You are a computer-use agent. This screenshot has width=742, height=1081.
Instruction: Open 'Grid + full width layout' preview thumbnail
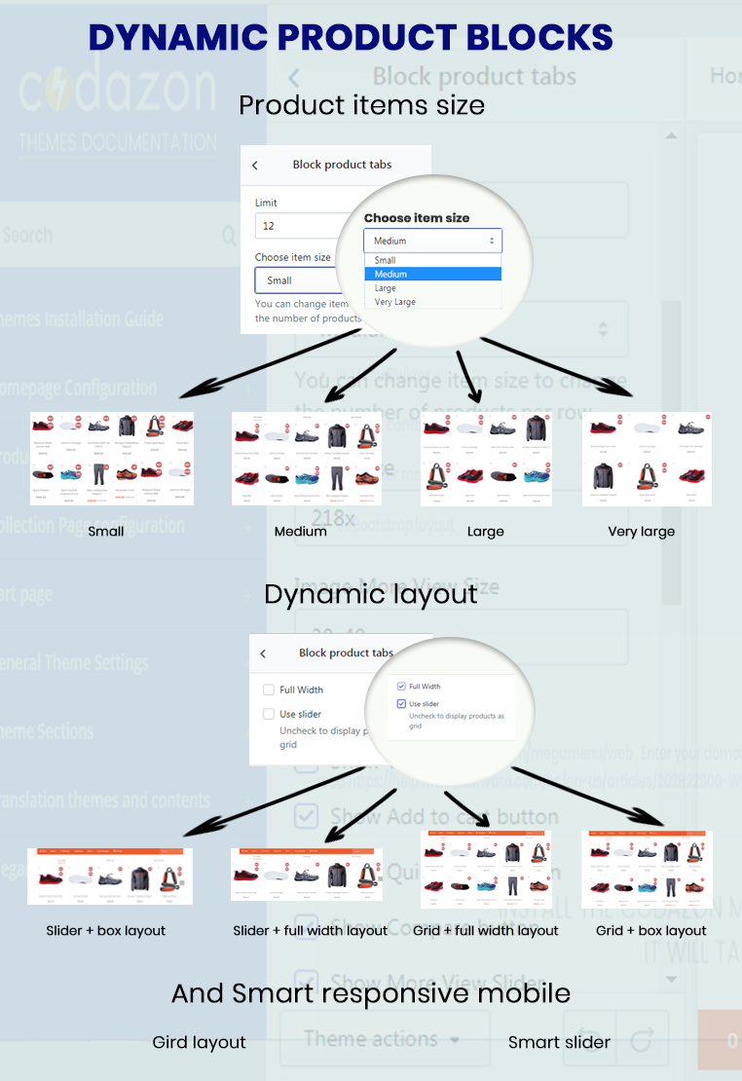486,870
